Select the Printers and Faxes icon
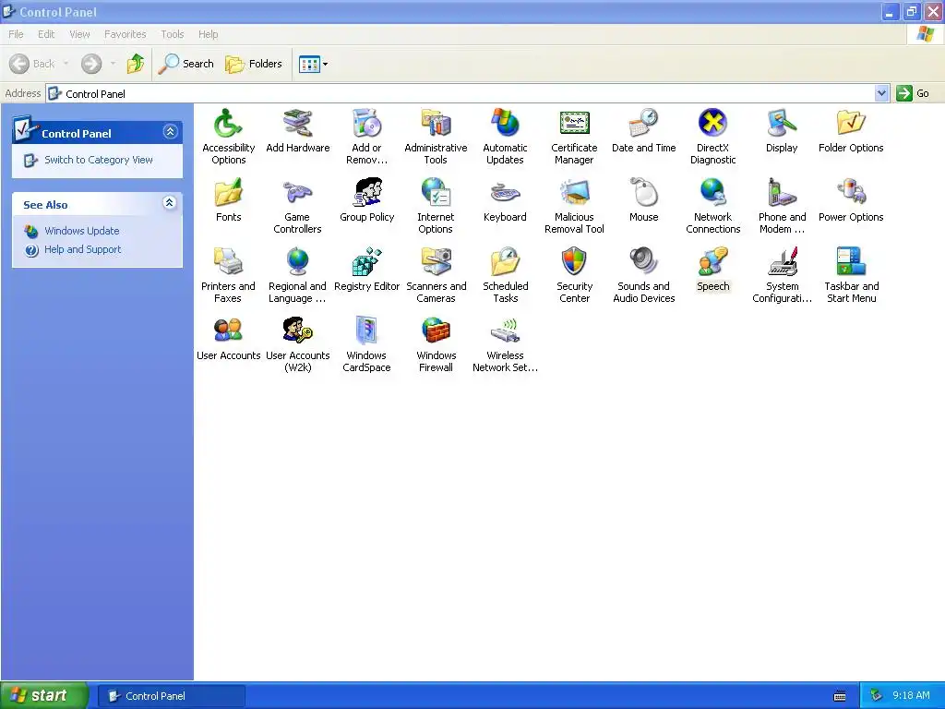 (x=229, y=275)
